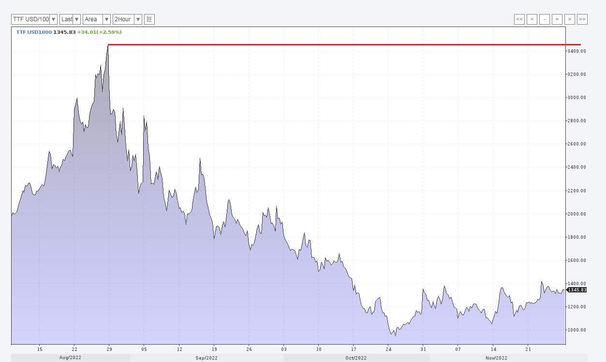Open the 2Hour interval dropdown
The height and width of the screenshot is (362, 606).
pyautogui.click(x=127, y=19)
